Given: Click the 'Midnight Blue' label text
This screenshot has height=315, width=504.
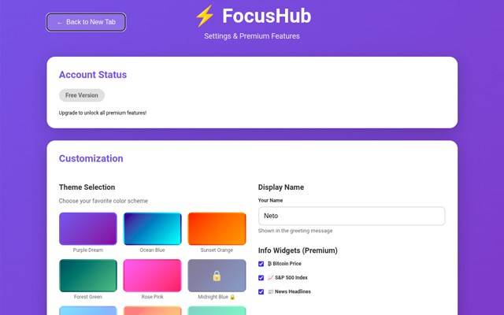Looking at the screenshot, I should (213, 297).
